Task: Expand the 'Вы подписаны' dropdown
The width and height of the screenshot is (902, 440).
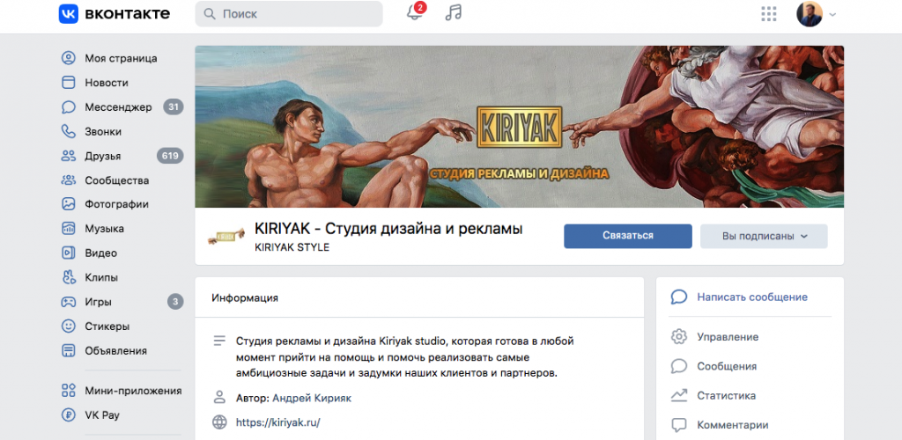Action: (x=764, y=236)
